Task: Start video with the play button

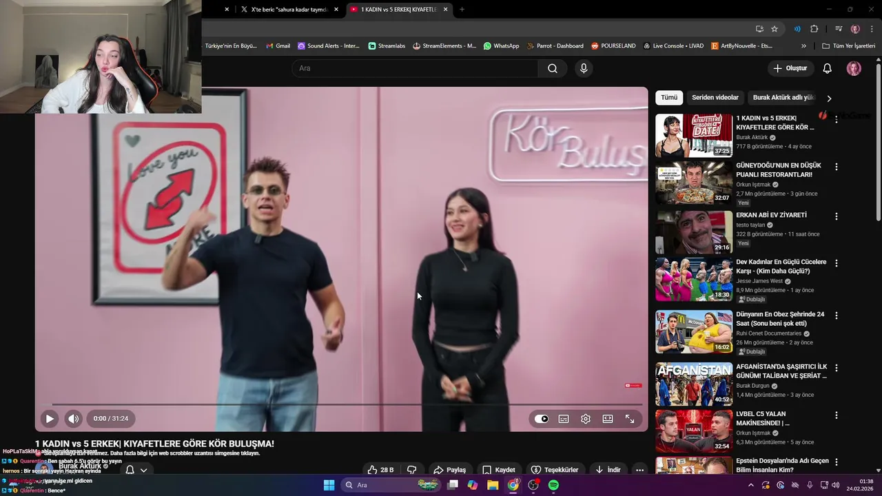Action: point(50,418)
